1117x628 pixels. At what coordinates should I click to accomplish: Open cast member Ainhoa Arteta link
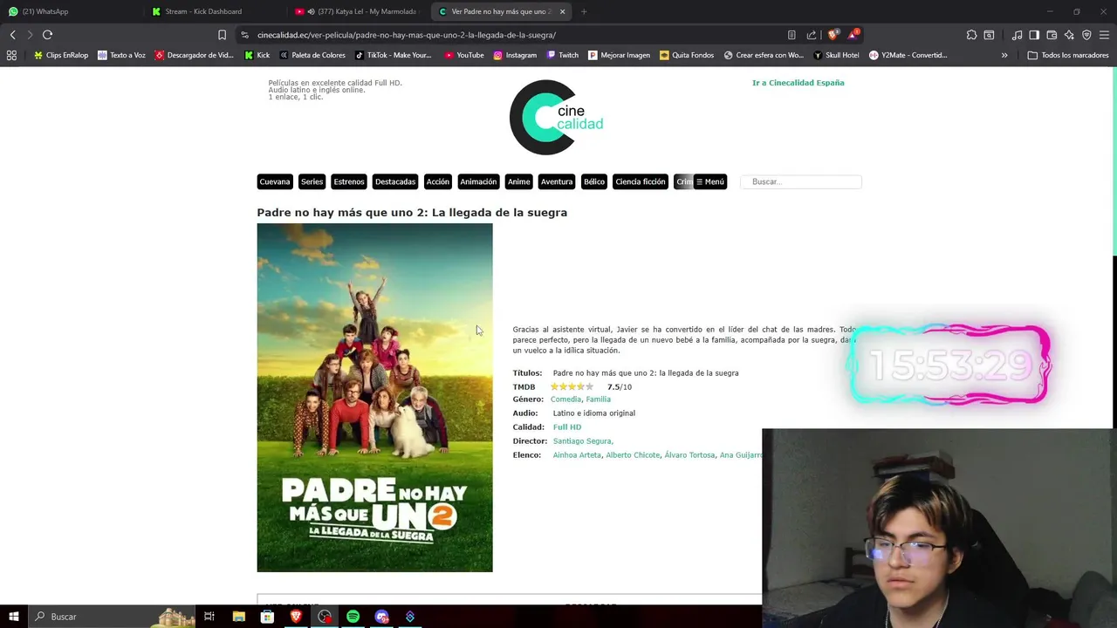[x=577, y=455]
